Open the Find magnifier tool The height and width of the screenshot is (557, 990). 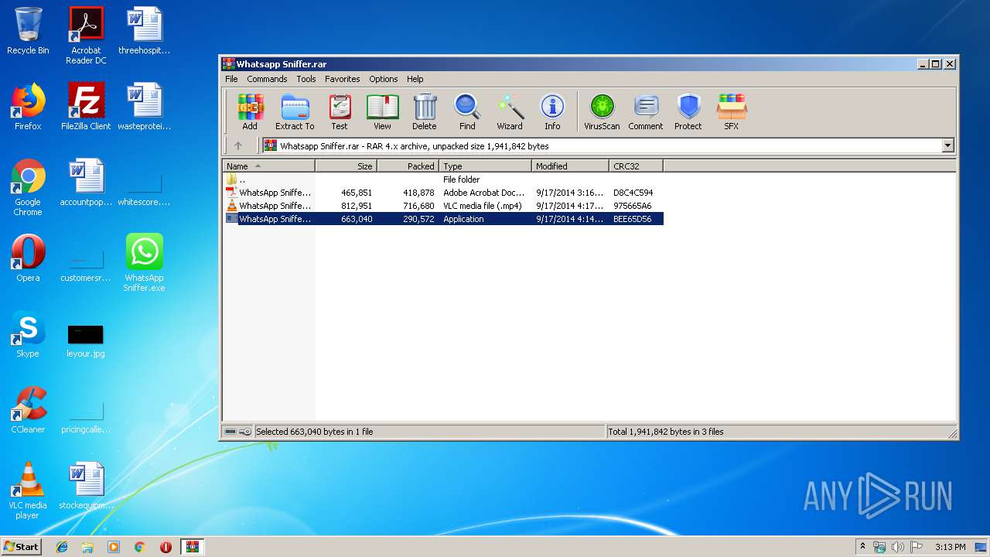[x=467, y=112]
